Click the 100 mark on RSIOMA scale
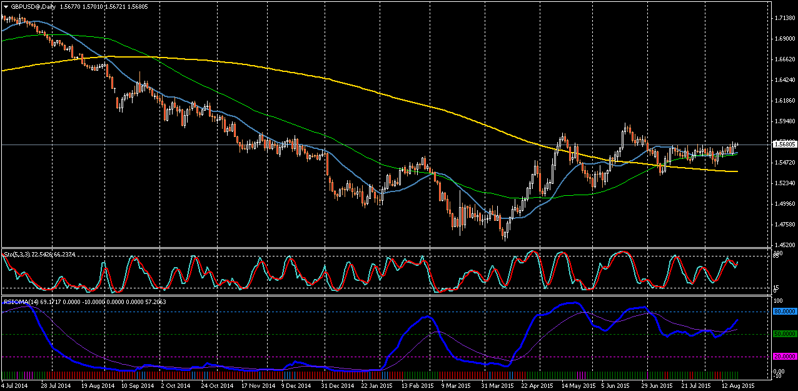Image resolution: width=798 pixels, height=391 pixels. pos(778,301)
